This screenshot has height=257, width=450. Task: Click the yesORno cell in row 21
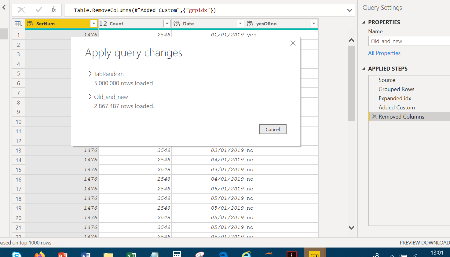click(282, 227)
